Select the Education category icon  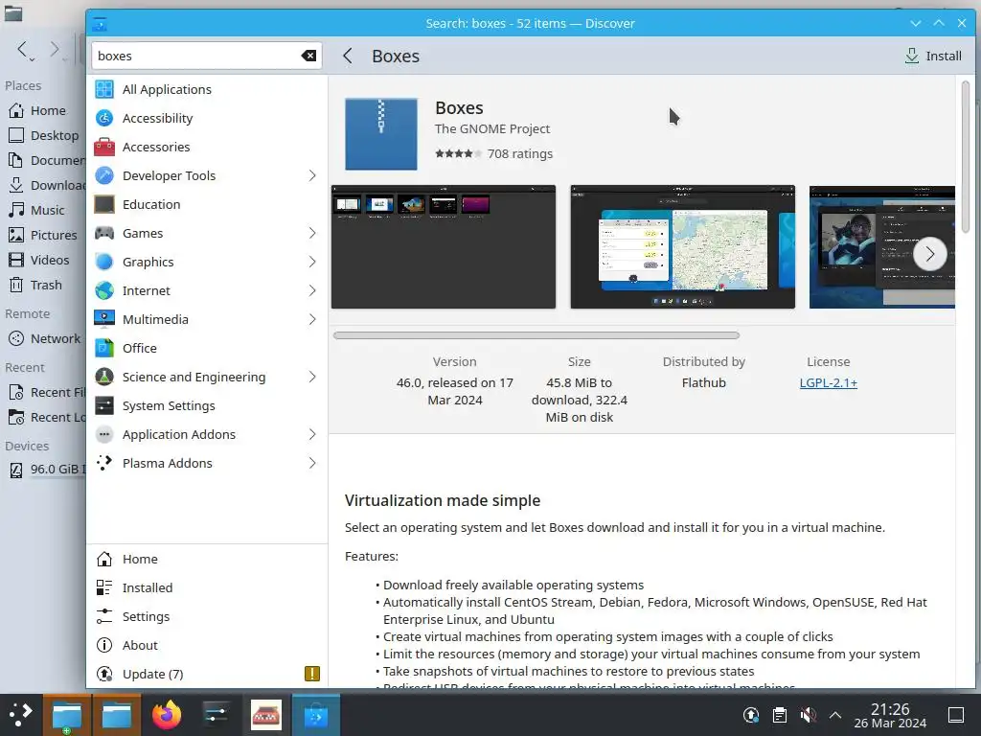pos(103,205)
